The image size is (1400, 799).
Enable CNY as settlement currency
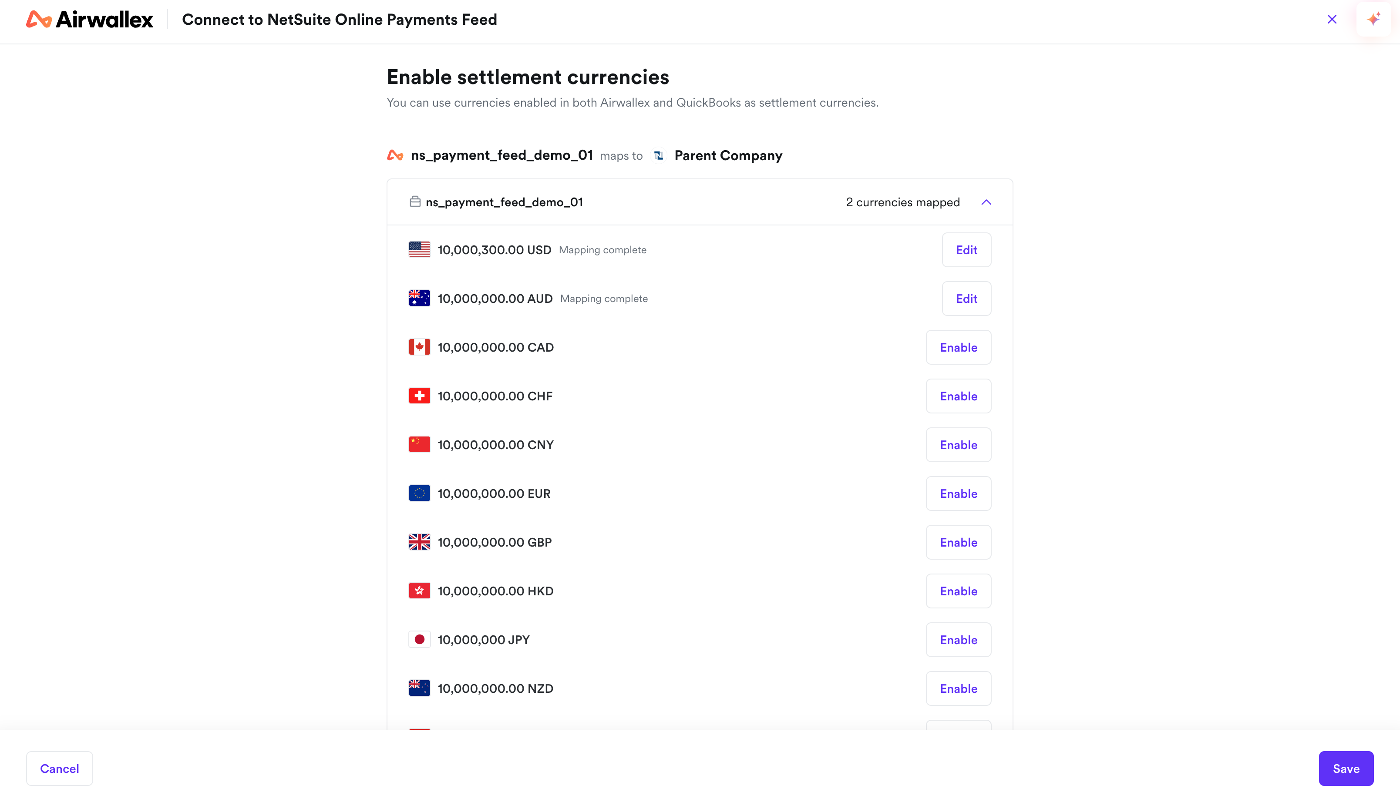click(x=958, y=444)
